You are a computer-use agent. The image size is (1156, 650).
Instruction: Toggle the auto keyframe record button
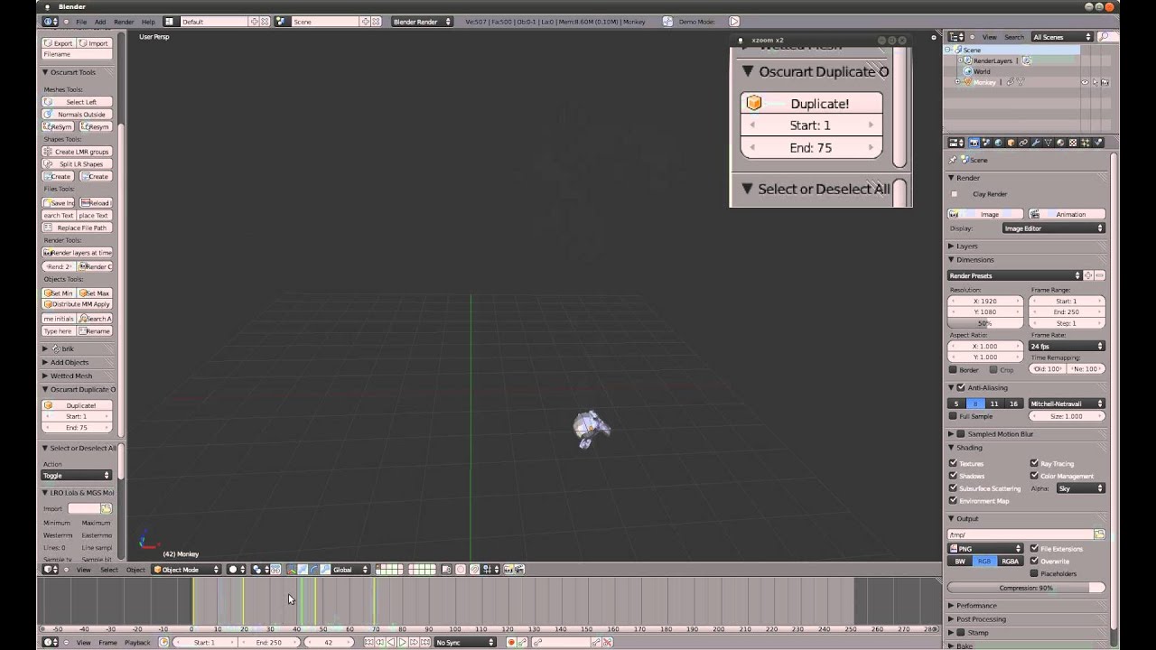coord(511,643)
